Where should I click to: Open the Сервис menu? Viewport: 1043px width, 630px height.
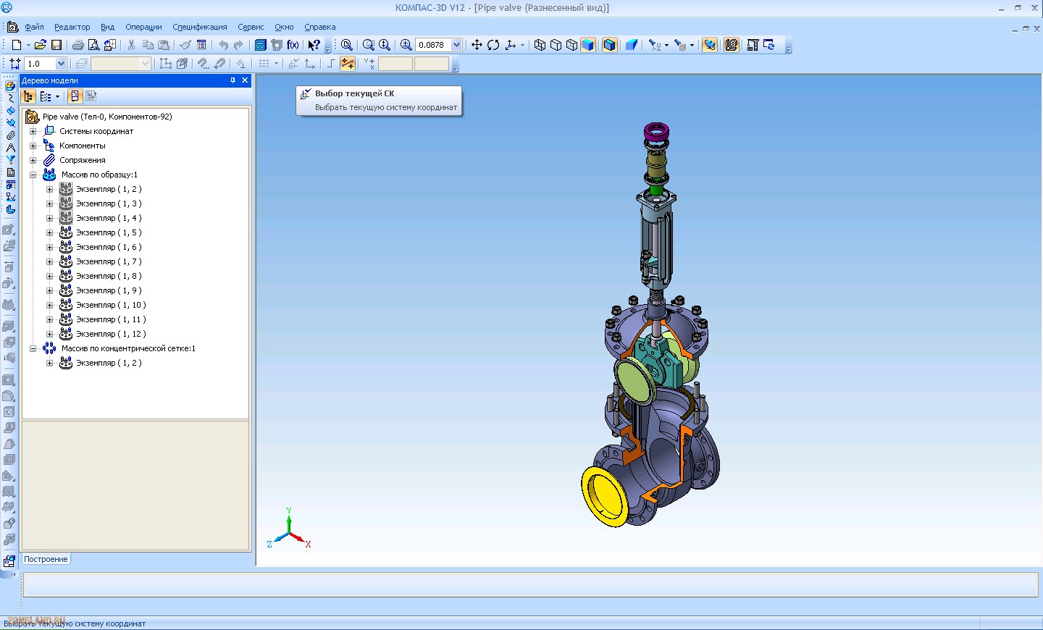click(x=251, y=27)
